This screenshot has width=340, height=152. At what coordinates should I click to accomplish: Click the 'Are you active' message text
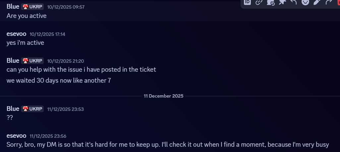point(27,16)
